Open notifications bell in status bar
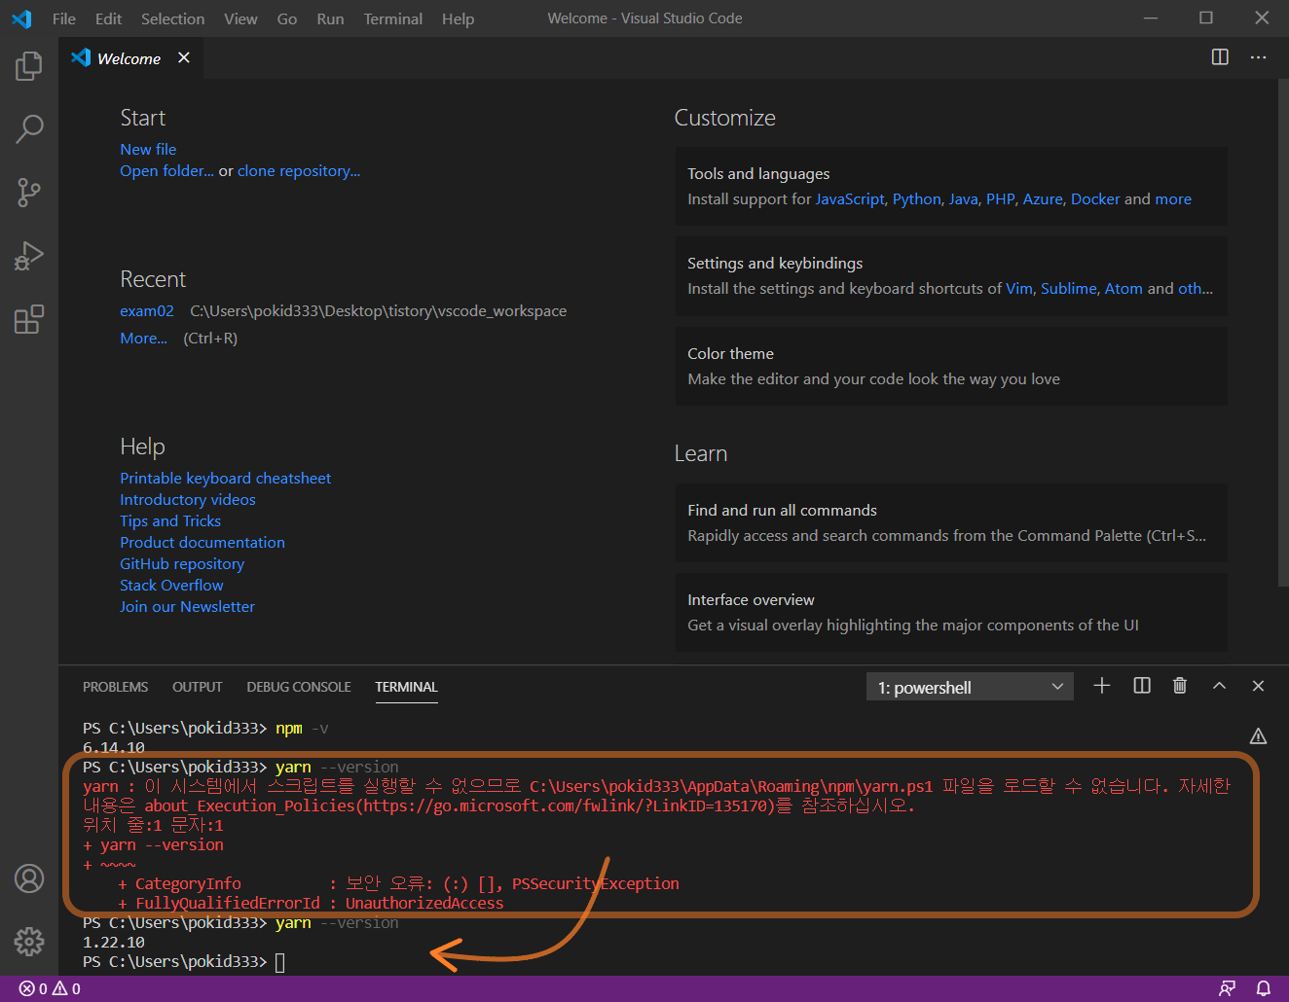Screen dimensions: 1289x1002 coord(1264,988)
